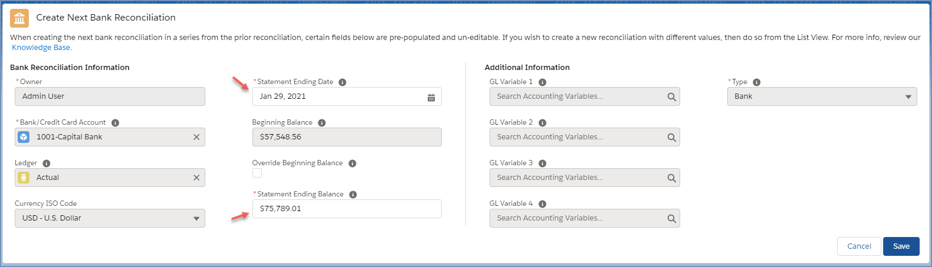This screenshot has width=932, height=267.
Task: Enable the Override Beginning Balance checkbox
Action: pos(257,173)
